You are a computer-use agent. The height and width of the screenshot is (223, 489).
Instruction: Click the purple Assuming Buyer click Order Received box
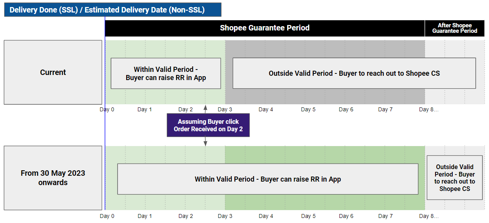point(208,125)
